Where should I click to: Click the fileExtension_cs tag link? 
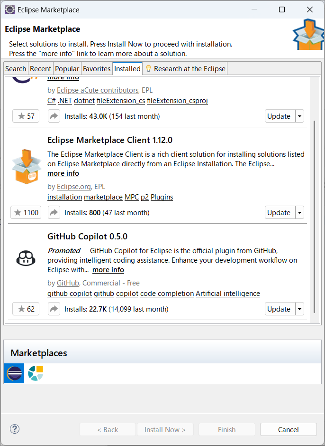[x=121, y=101]
